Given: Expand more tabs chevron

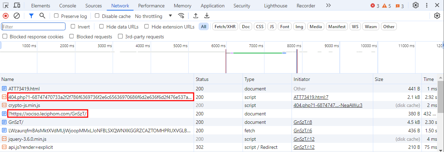Looking at the screenshot, I should 328,5.
